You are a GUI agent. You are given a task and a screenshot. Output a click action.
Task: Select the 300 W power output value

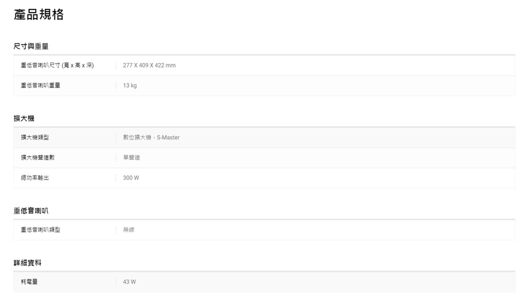click(x=131, y=178)
